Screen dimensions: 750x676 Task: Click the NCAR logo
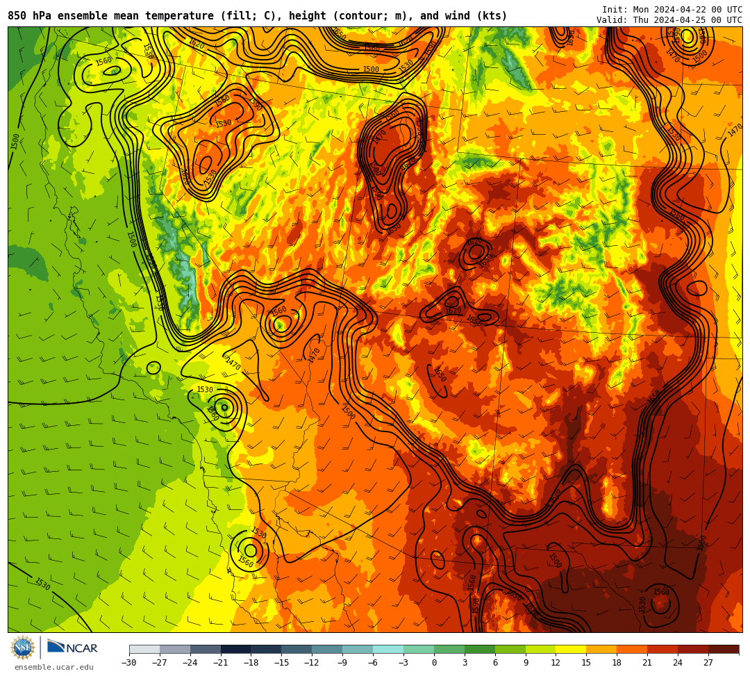72,648
